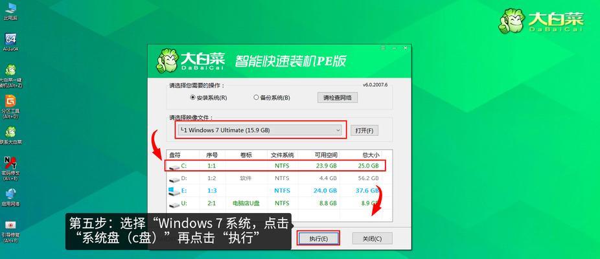Screen dimensions: 600x259
Task: Open the 启用网络 desktop icon
Action: (10, 197)
